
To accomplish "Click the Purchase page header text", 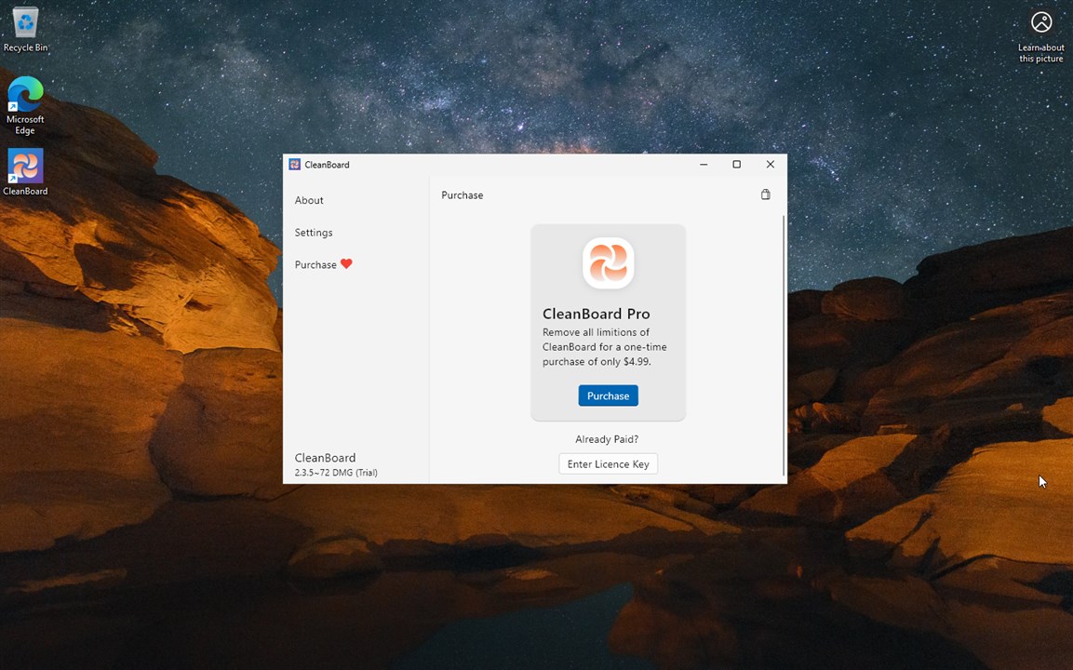I will click(x=463, y=195).
